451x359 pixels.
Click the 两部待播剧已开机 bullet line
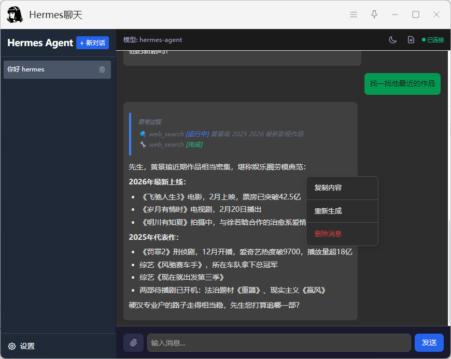(233, 290)
